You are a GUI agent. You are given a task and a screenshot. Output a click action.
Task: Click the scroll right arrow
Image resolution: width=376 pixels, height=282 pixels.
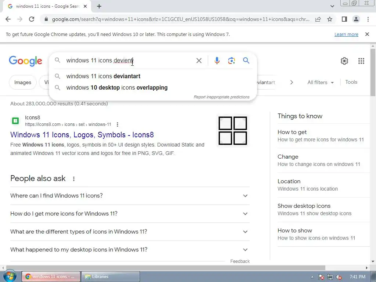pyautogui.click(x=367, y=268)
